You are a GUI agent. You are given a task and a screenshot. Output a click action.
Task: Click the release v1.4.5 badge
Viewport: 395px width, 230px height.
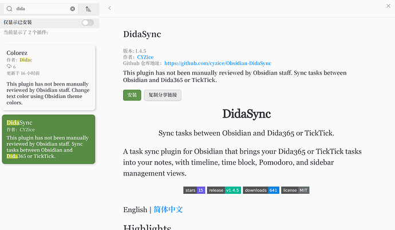(x=224, y=190)
